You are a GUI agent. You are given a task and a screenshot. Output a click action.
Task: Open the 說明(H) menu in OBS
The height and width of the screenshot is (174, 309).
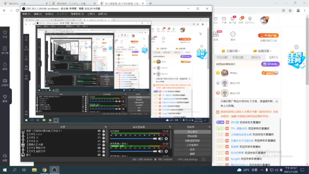(102, 14)
